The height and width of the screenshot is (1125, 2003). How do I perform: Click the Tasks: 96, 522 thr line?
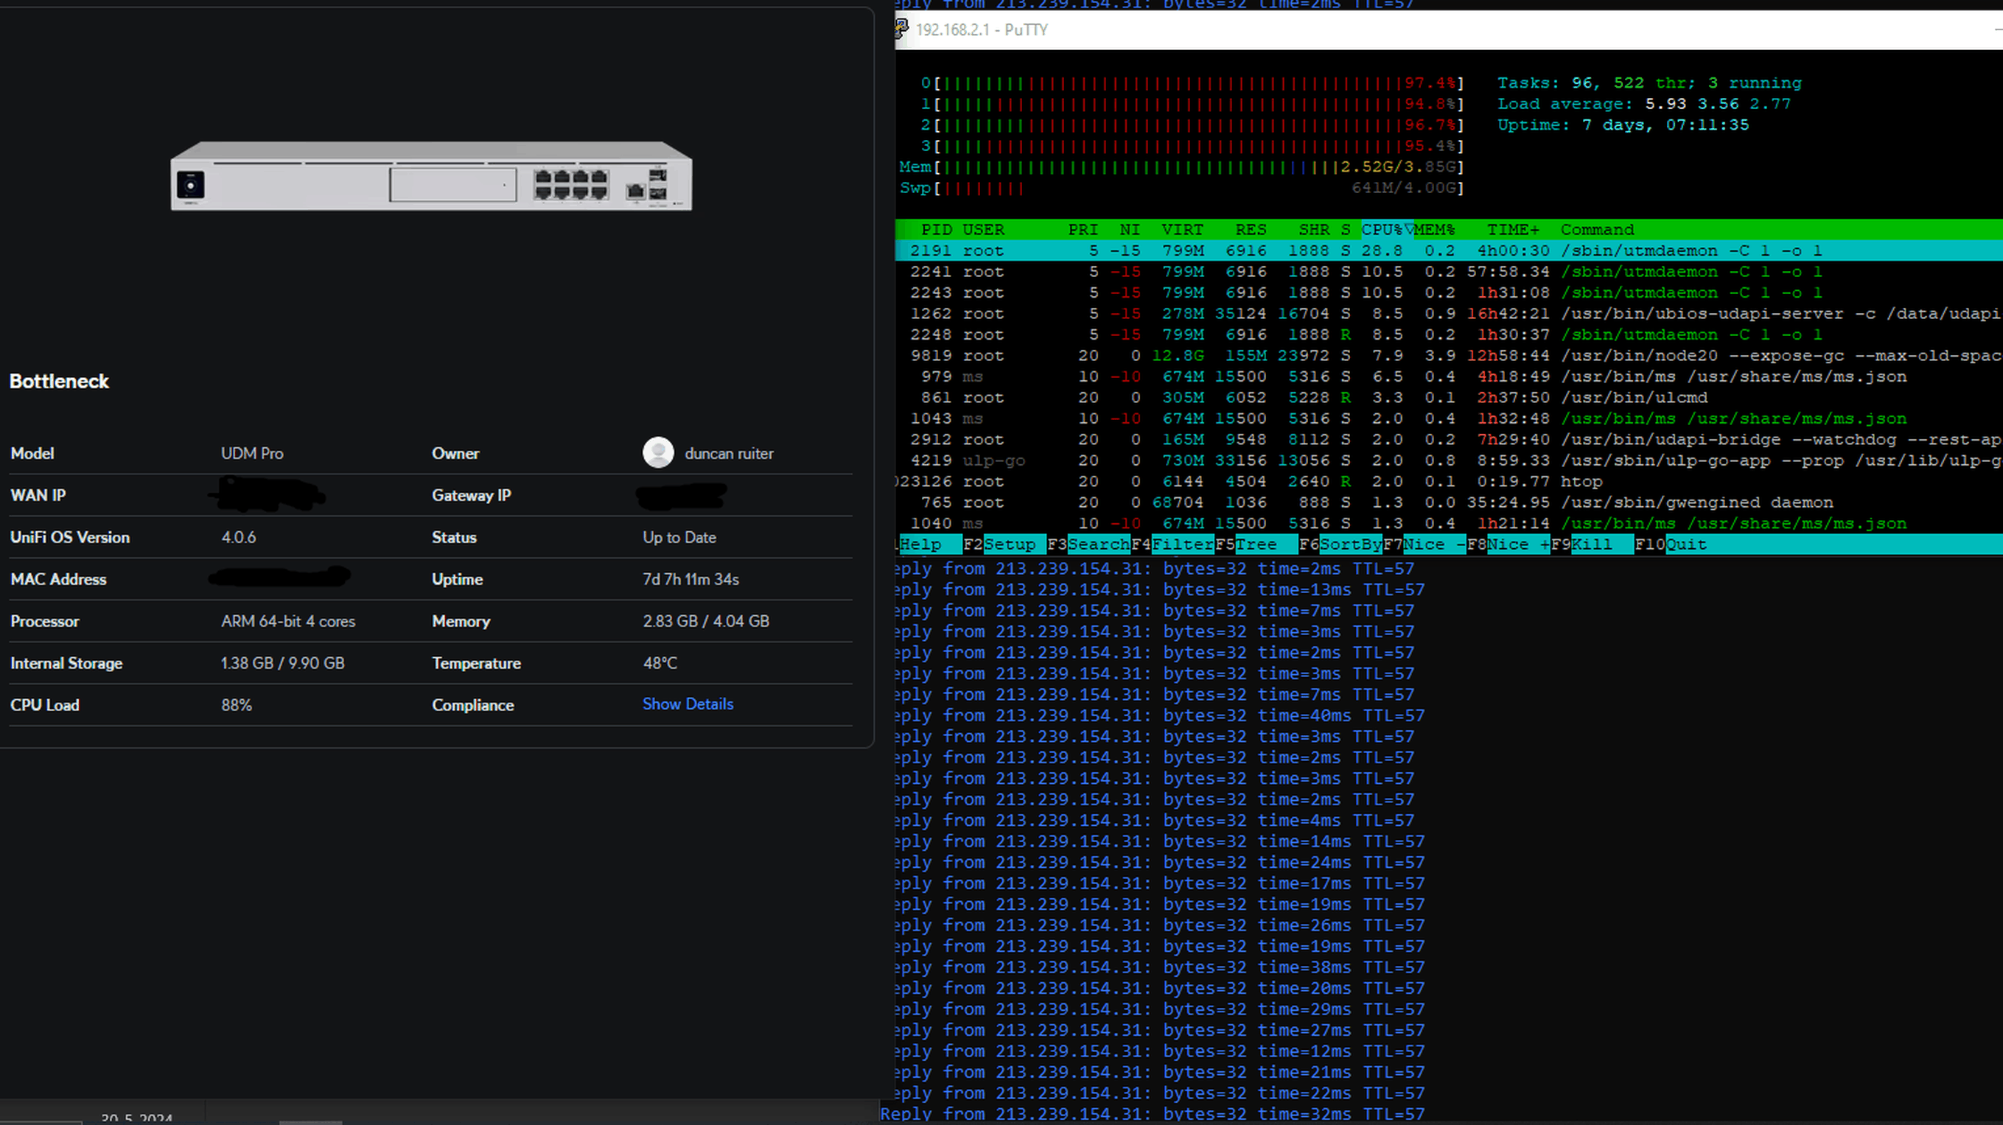(x=1649, y=83)
